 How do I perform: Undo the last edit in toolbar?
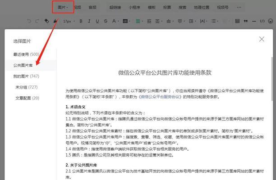(29, 21)
